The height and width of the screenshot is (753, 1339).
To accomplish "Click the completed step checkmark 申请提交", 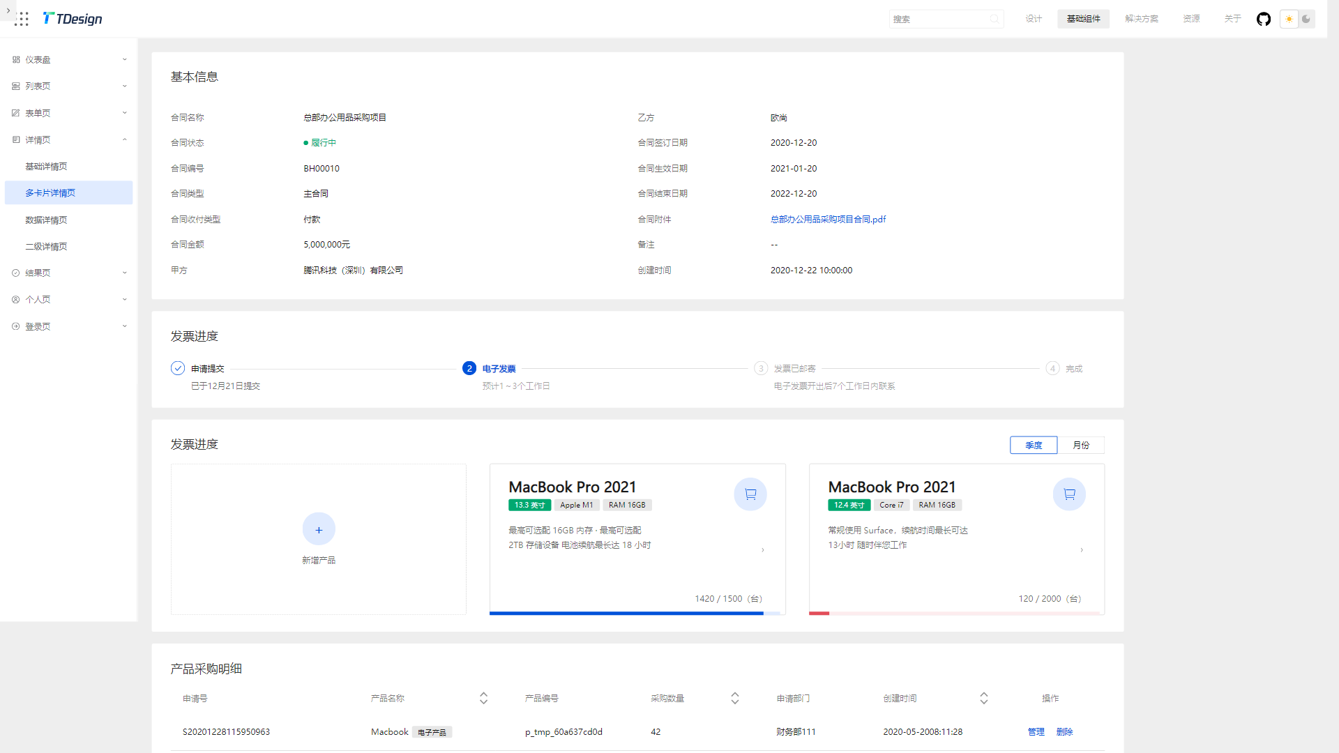I will [178, 368].
